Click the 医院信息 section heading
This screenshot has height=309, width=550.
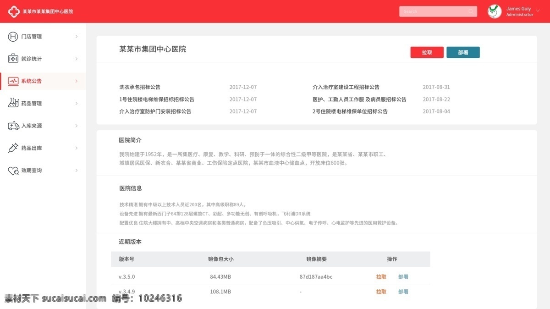(131, 188)
